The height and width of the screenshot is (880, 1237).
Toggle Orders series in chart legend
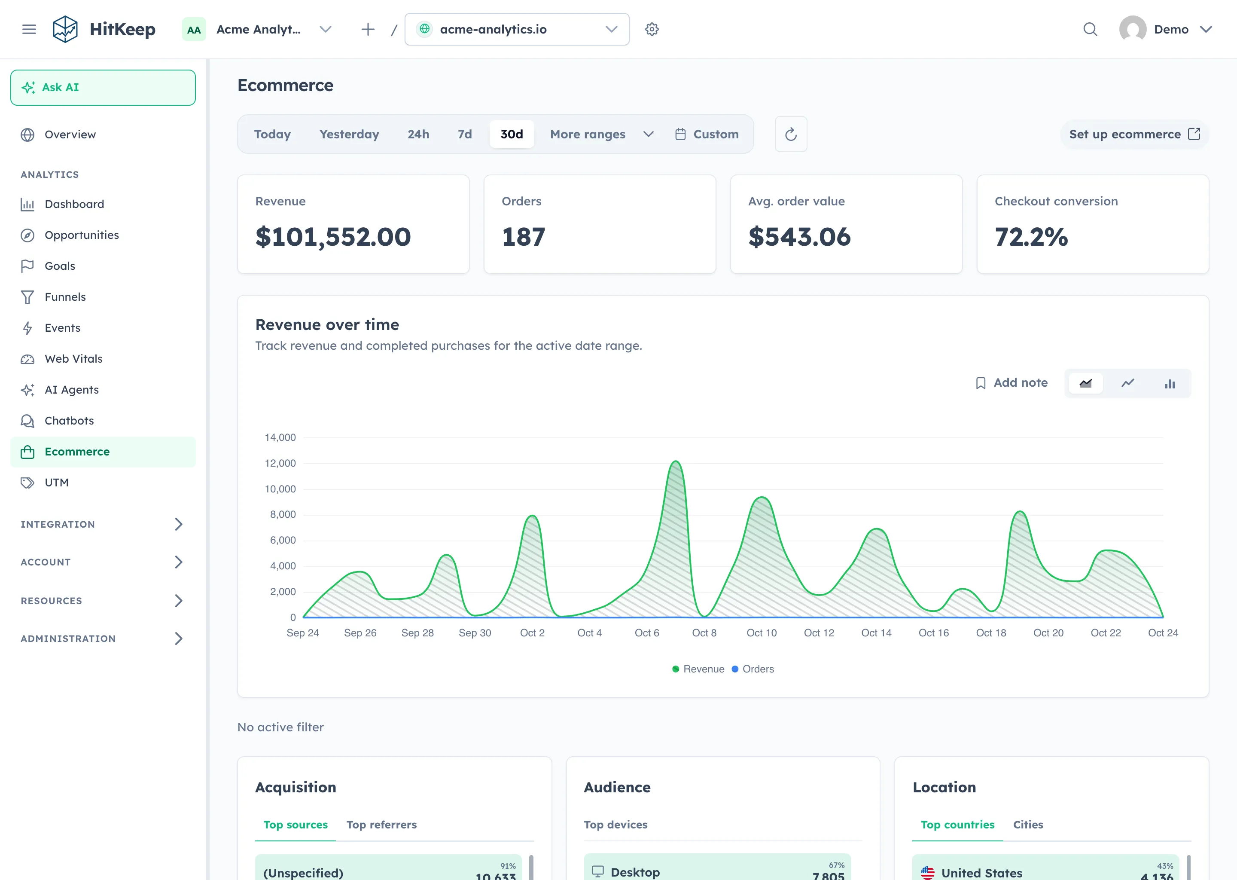pyautogui.click(x=753, y=669)
